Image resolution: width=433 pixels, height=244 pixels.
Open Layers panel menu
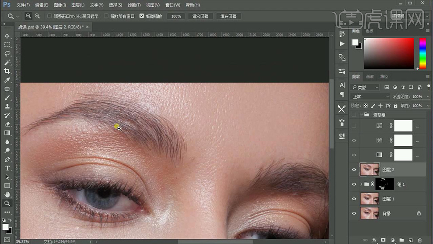pos(427,77)
